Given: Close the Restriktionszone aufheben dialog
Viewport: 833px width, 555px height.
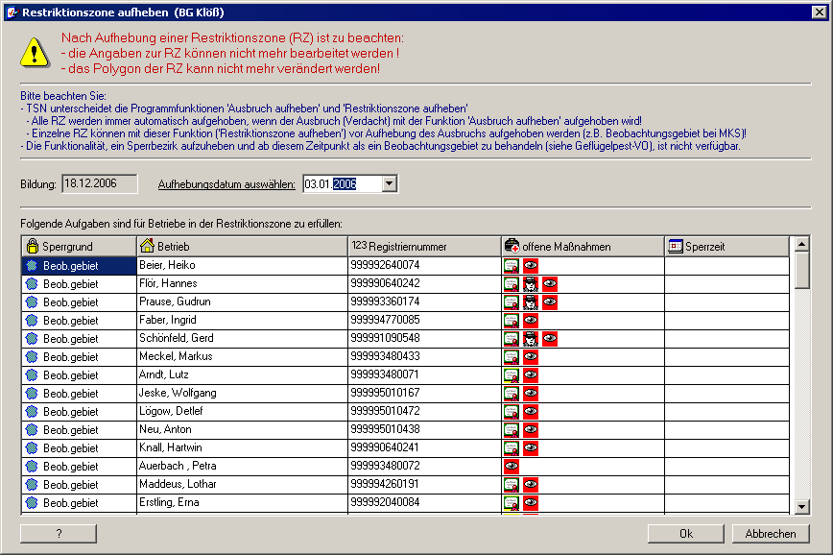Looking at the screenshot, I should [x=820, y=12].
